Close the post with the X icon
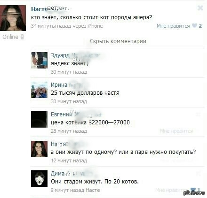The height and width of the screenshot is (198, 207). [x=200, y=8]
